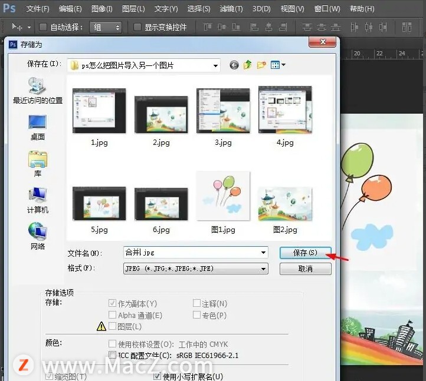This screenshot has width=426, height=381.
Task: Create new folder icon in dialog
Action: 261,65
